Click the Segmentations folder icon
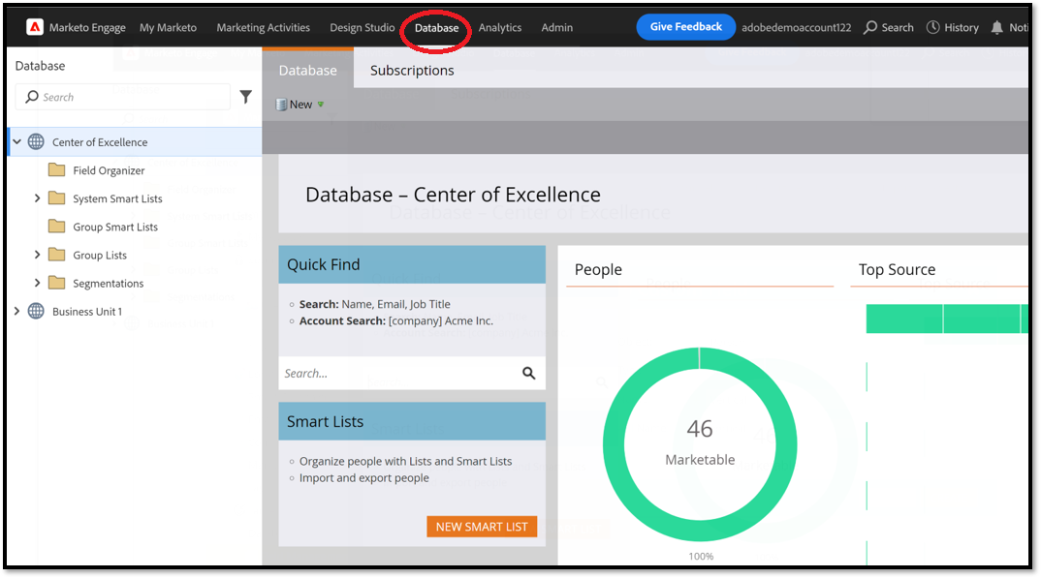 pyautogui.click(x=57, y=283)
